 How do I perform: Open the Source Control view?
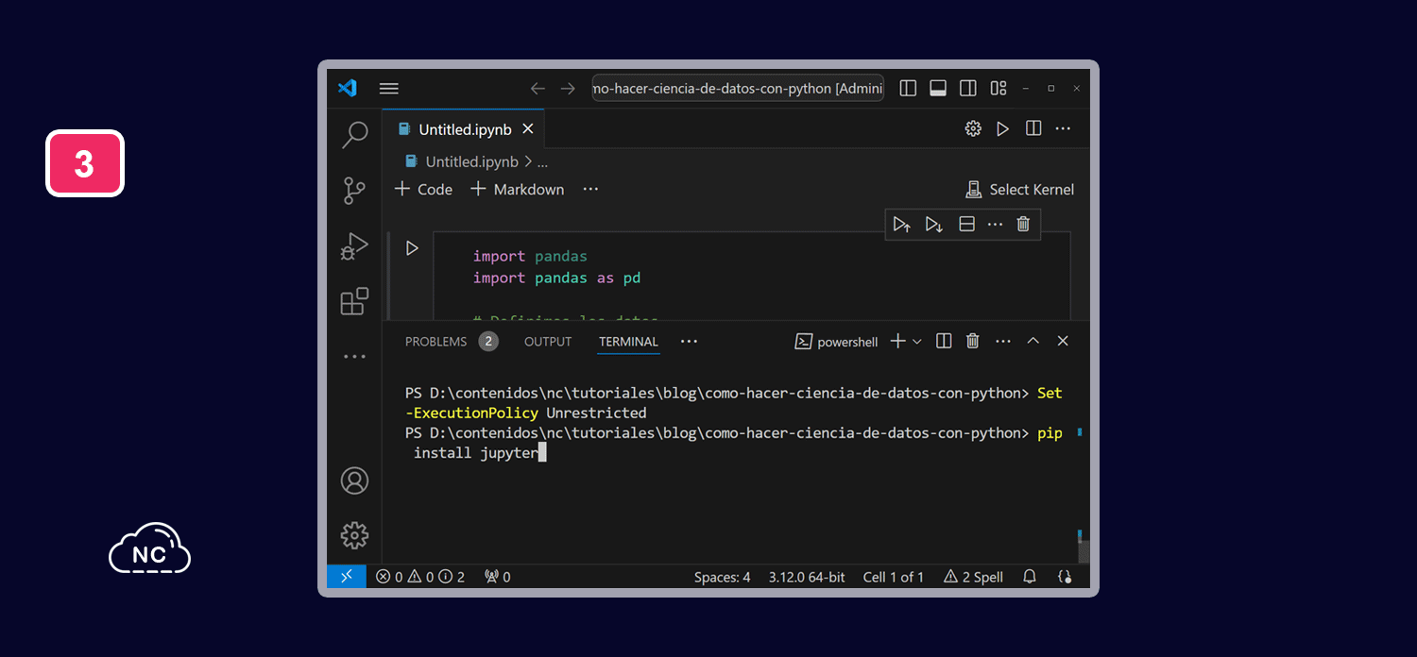coord(354,191)
